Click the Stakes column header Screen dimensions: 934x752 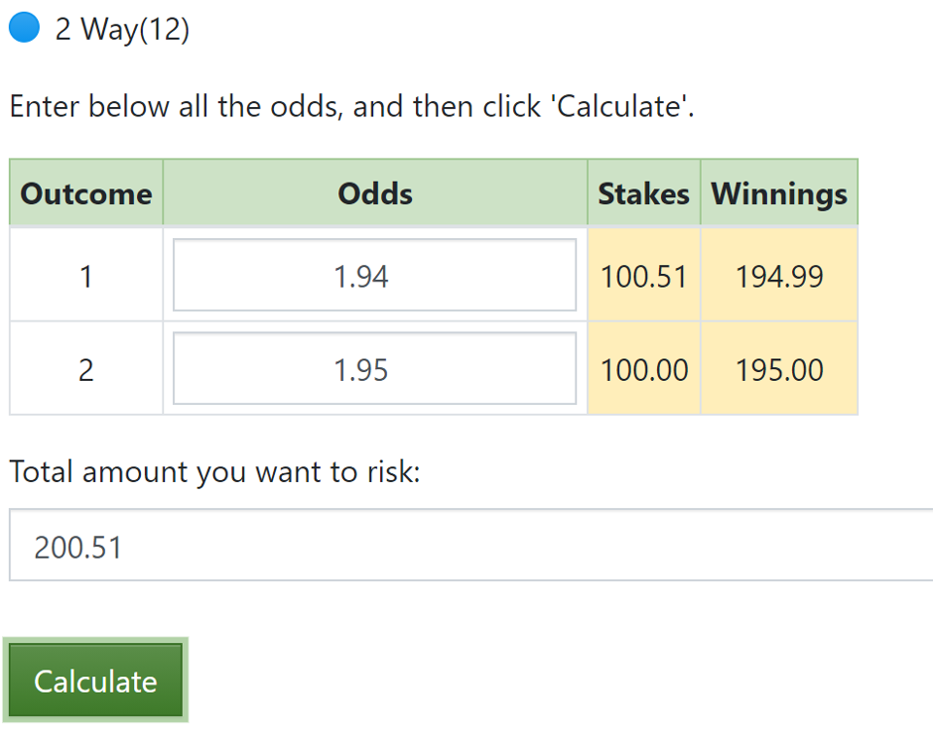coord(643,192)
